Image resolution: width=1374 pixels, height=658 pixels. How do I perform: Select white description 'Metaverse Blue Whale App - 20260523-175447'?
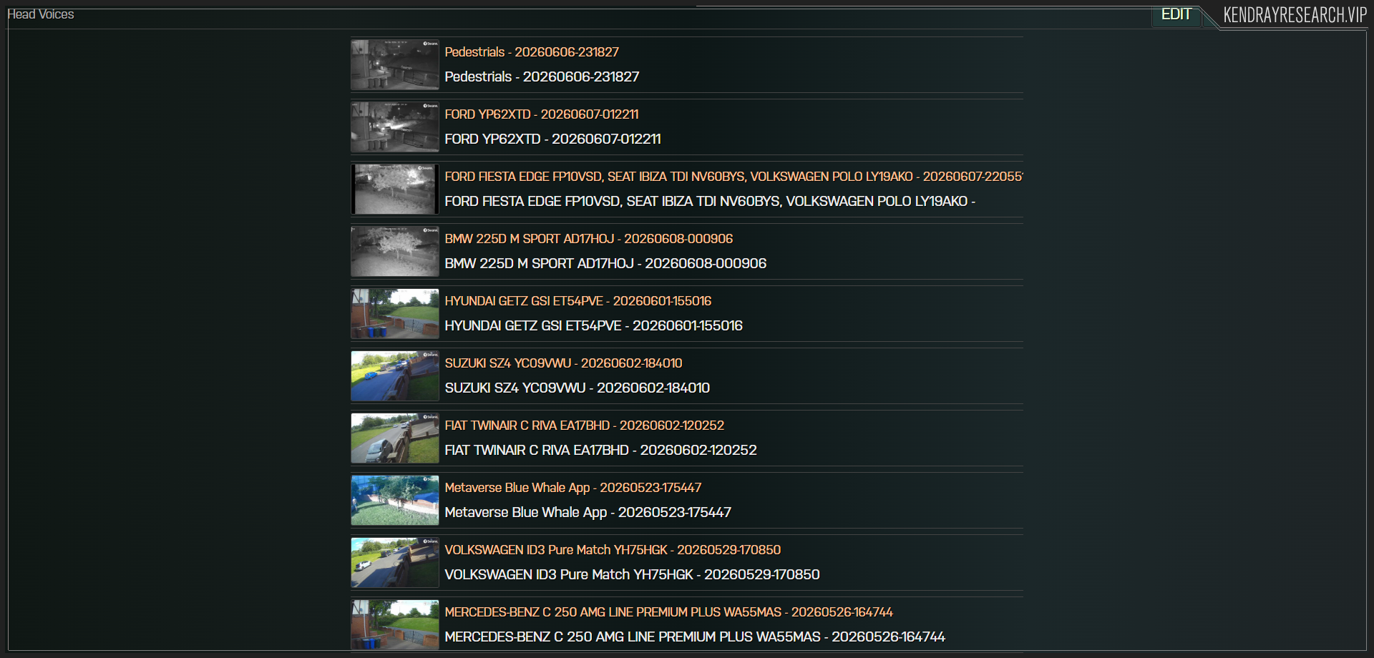(588, 512)
